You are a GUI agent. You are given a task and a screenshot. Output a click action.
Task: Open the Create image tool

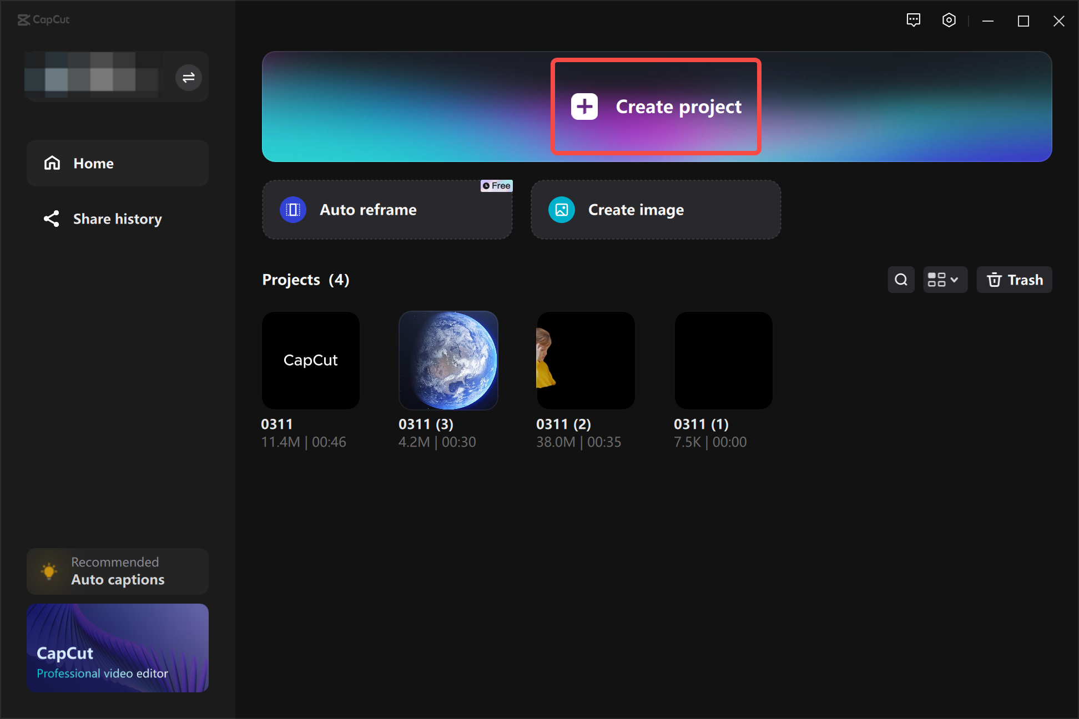coord(656,210)
